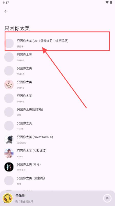Tap placeholder avatar beside 日本版 track
The height and width of the screenshot is (206, 115).
[9, 112]
